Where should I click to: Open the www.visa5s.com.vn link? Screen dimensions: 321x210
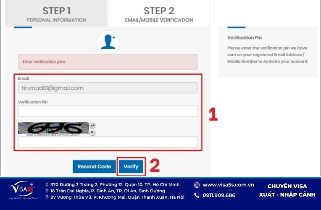tap(228, 185)
